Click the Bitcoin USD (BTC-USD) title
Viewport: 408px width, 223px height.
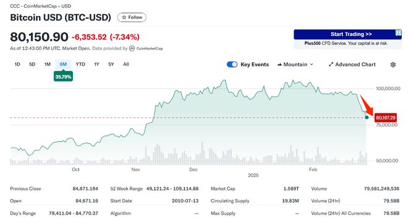pos(61,17)
